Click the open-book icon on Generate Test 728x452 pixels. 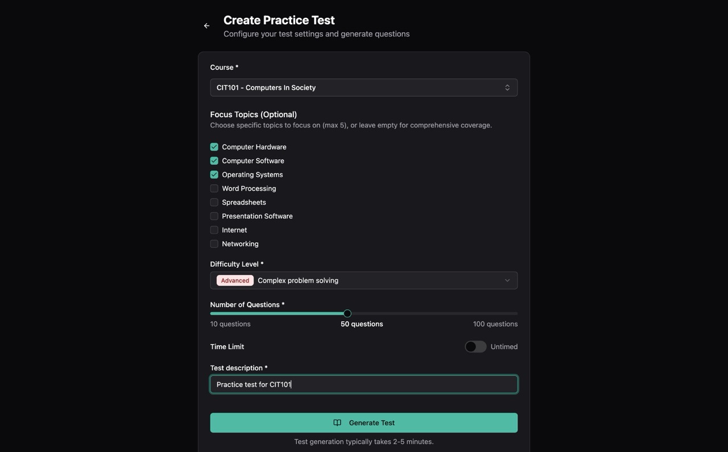pos(337,422)
